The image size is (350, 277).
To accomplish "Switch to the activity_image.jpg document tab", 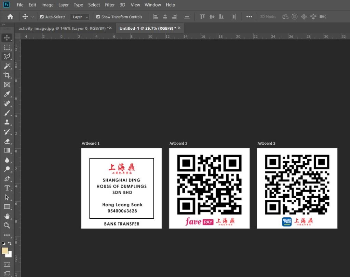I will click(x=62, y=28).
